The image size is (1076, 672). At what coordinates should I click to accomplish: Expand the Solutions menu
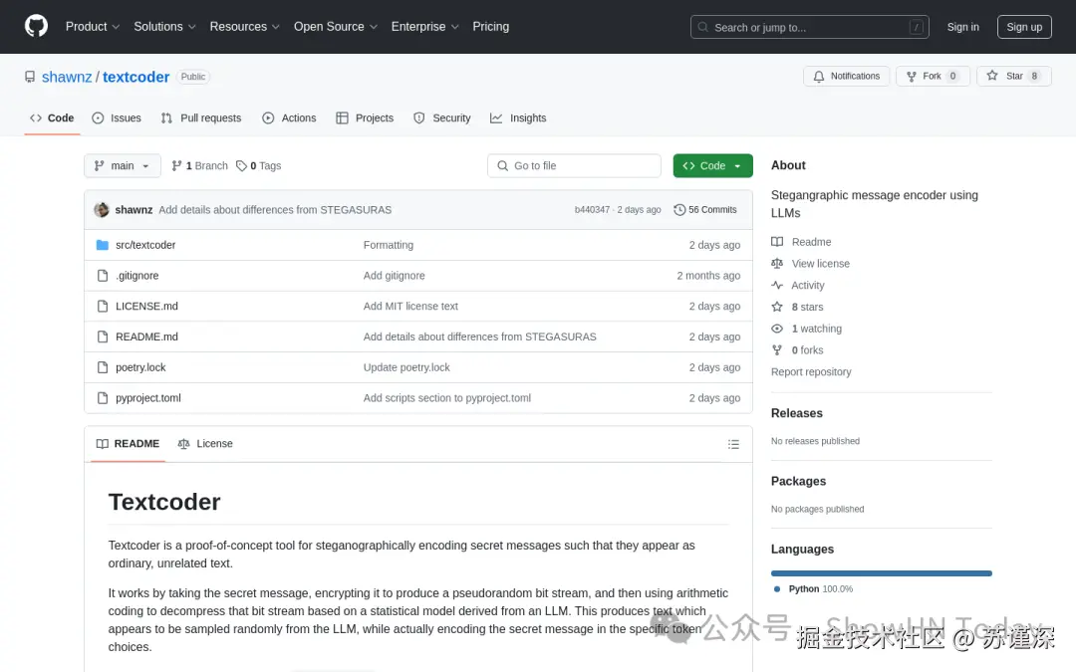(164, 27)
